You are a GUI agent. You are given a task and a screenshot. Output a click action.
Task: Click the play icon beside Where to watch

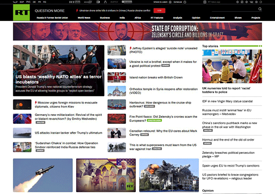(x=170, y=2)
